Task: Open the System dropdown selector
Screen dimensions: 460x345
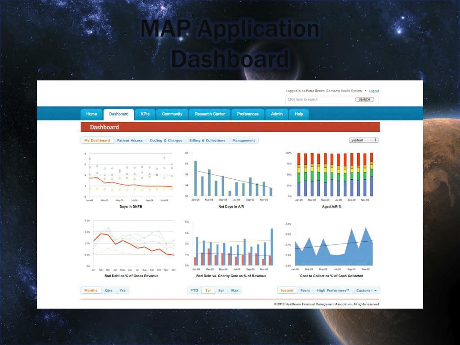Action: (363, 140)
